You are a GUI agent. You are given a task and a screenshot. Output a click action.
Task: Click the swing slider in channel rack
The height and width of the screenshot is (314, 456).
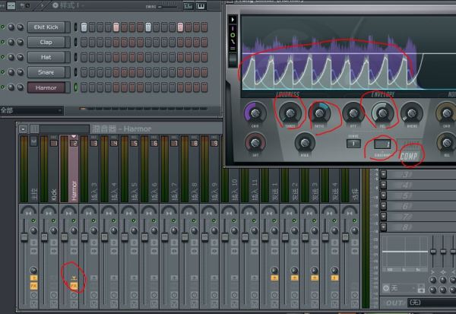169,6
